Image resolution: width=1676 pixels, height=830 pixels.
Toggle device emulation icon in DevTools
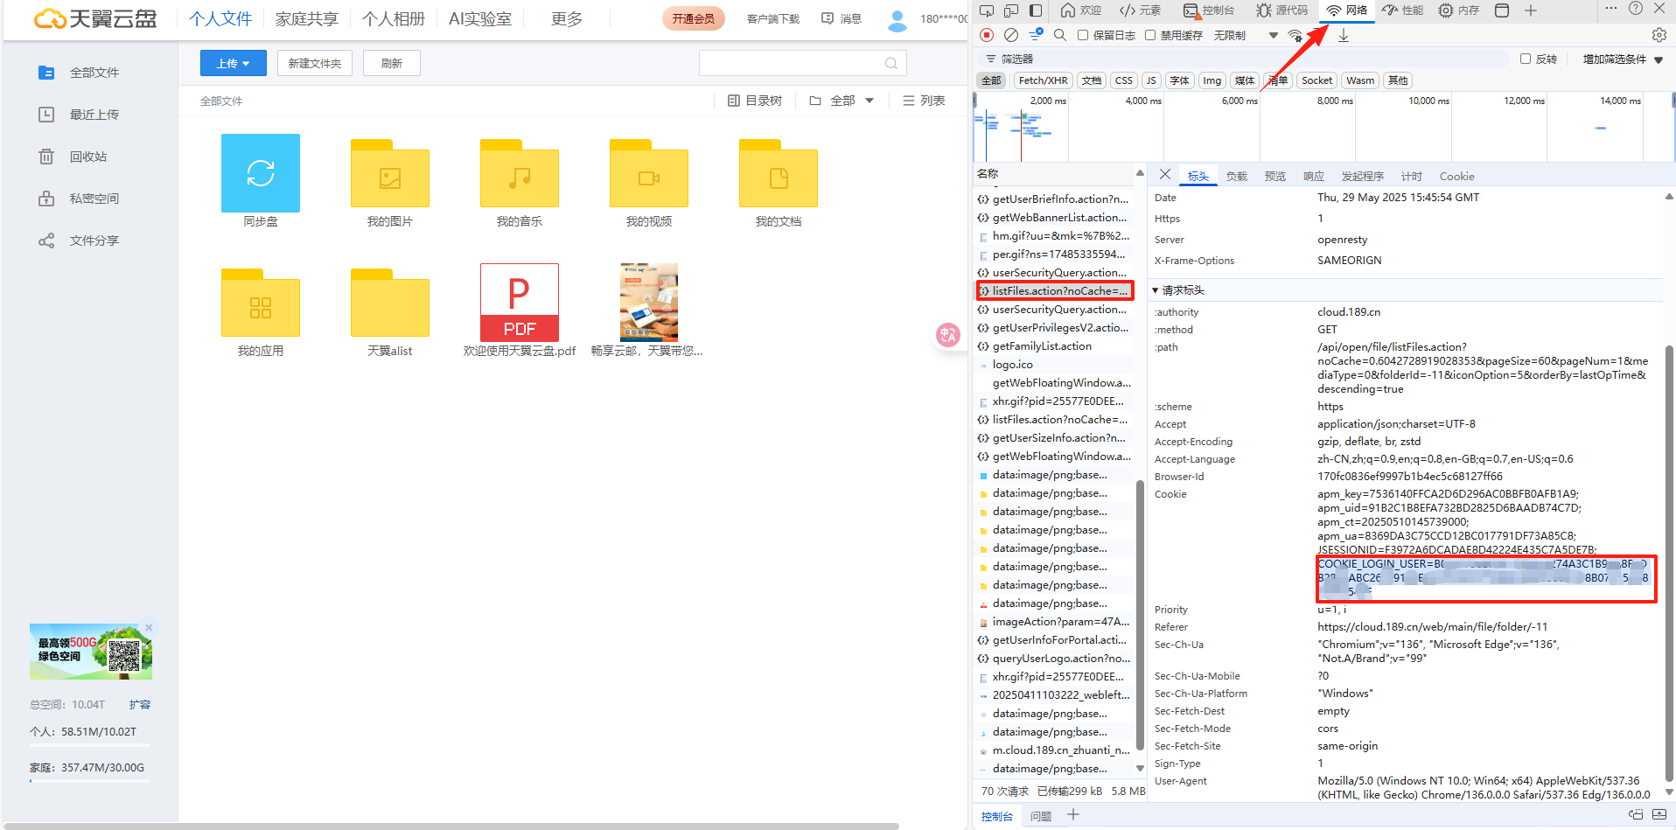tap(1011, 10)
